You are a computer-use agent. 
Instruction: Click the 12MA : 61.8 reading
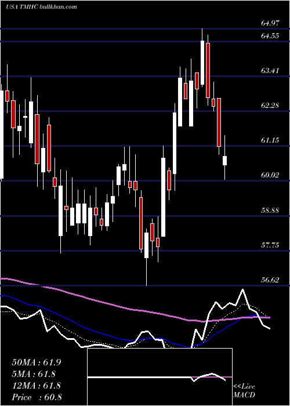point(36,386)
